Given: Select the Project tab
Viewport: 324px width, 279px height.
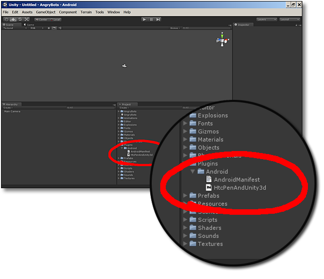Looking at the screenshot, I should (x=126, y=104).
